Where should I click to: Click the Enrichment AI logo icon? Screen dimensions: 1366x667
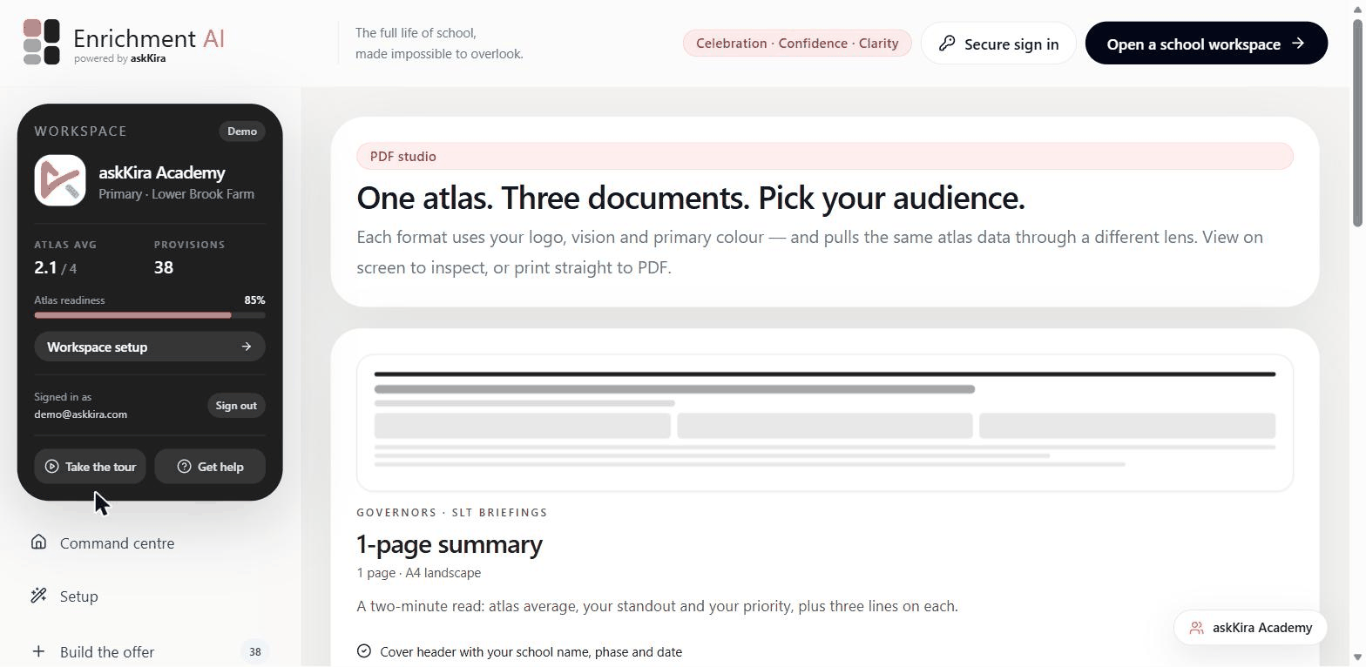tap(42, 42)
